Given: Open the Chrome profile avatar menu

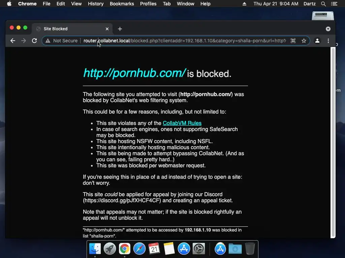Looking at the screenshot, I should [317, 41].
